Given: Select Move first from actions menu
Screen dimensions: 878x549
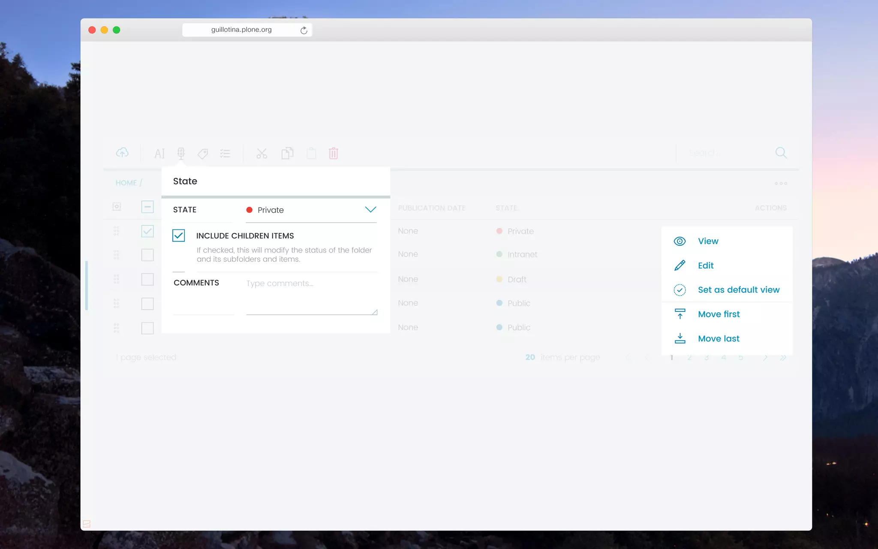Looking at the screenshot, I should click(x=719, y=314).
